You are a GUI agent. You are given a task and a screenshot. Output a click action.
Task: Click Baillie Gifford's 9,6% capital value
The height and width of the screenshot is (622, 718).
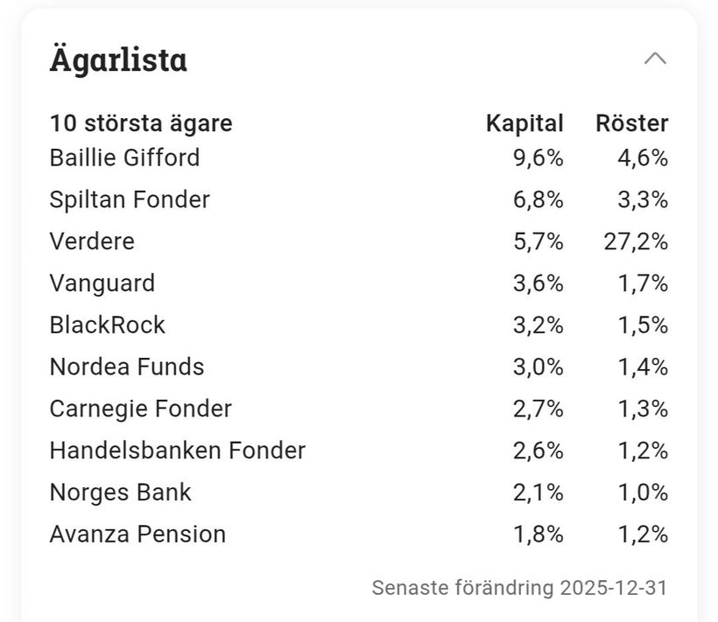pyautogui.click(x=538, y=157)
